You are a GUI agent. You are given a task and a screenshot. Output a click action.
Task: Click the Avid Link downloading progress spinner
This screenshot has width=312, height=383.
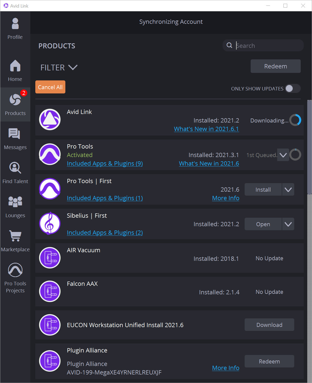click(295, 120)
